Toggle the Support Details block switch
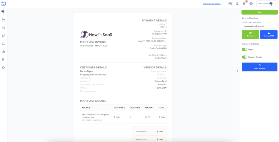Viewport: 279px width, 142px height. (x=244, y=57)
